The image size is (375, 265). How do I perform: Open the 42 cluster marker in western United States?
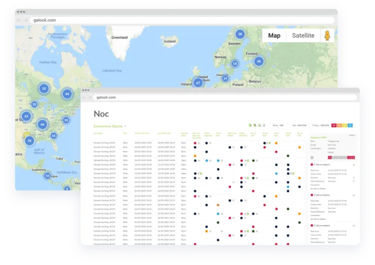[x=26, y=116]
